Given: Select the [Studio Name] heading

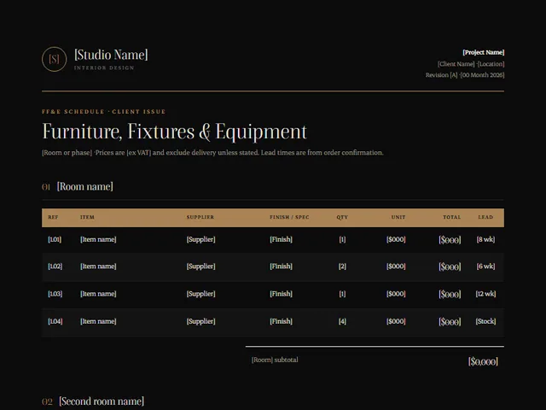Looking at the screenshot, I should pyautogui.click(x=111, y=55).
